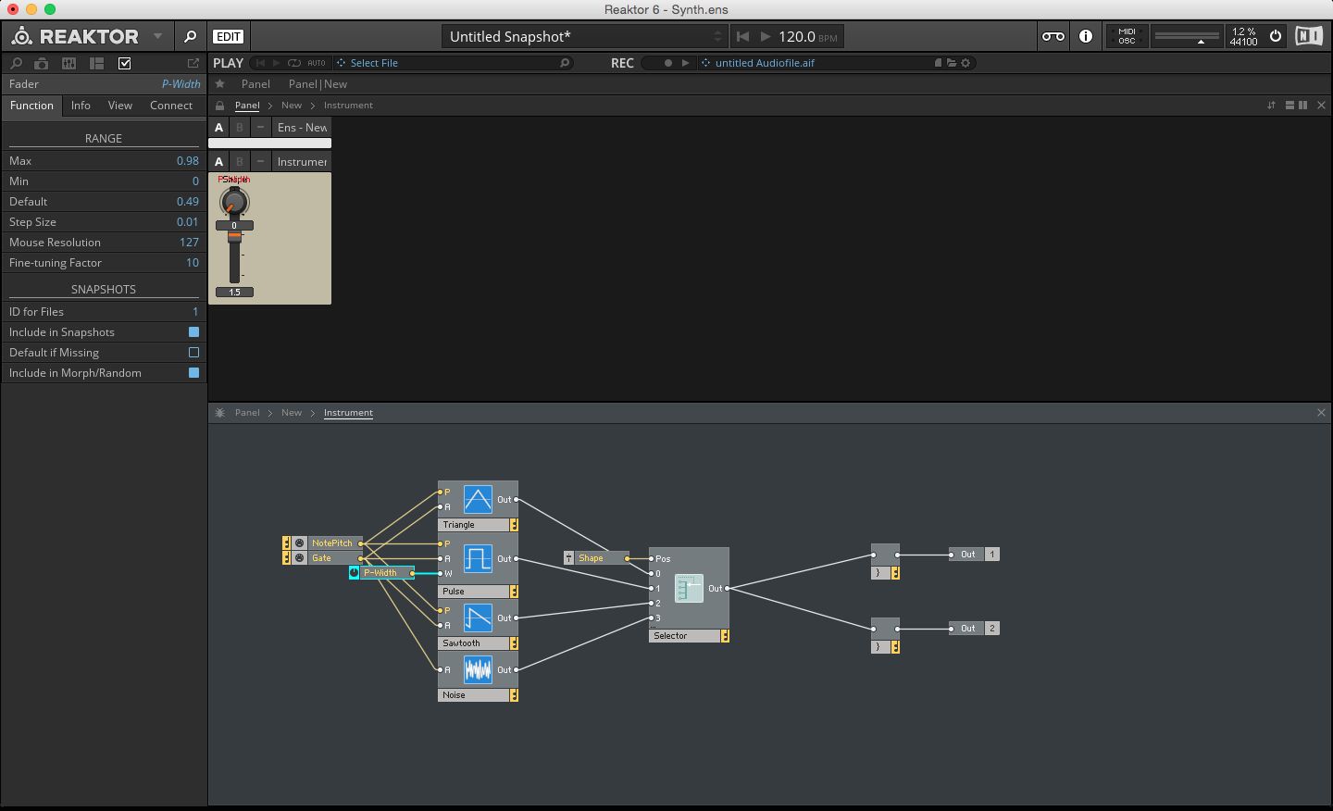
Task: Select the Triangle oscillator module icon
Action: [478, 500]
